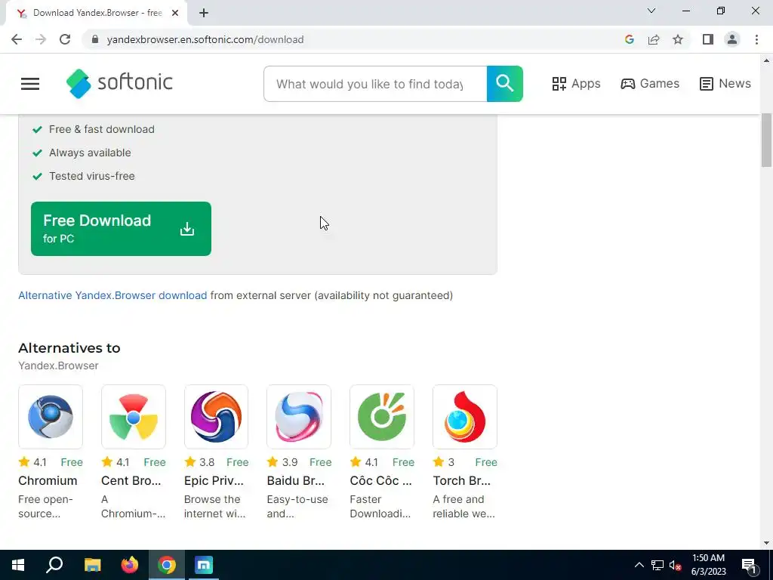Click the 'Tested virus-free' text
773x580 pixels.
91,176
